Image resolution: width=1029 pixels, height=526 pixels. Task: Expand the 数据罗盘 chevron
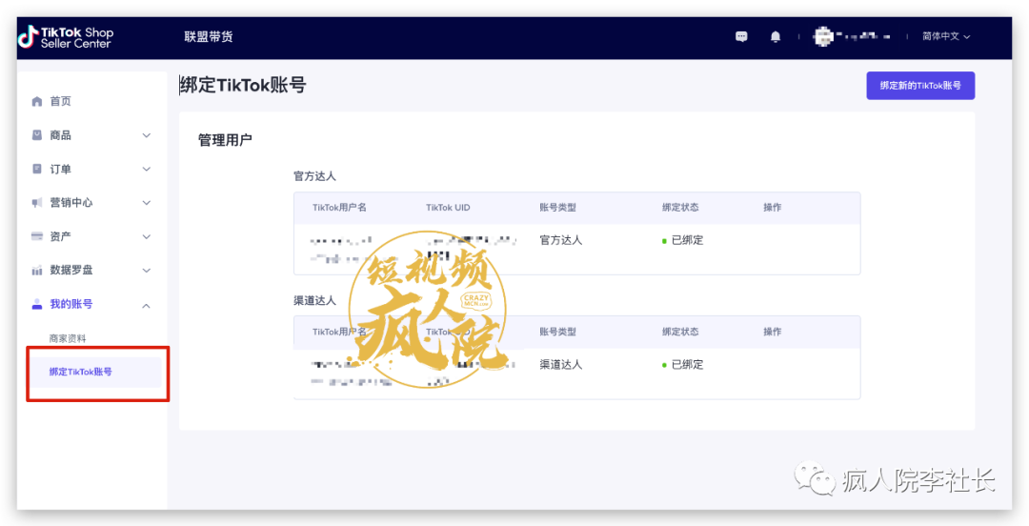coord(147,270)
